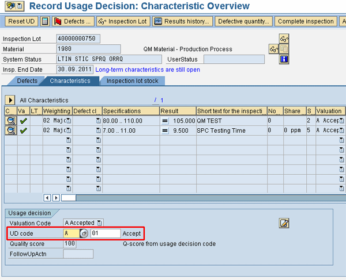Screen dimensions: 346x280
Task: Click the UD code input field
Action: pyautogui.click(x=71, y=233)
